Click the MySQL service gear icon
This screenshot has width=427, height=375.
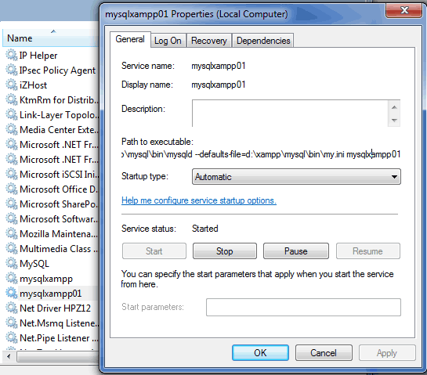pos(12,263)
